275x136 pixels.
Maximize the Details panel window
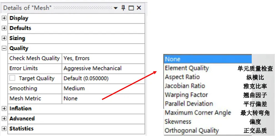pyautogui.click(x=131, y=8)
